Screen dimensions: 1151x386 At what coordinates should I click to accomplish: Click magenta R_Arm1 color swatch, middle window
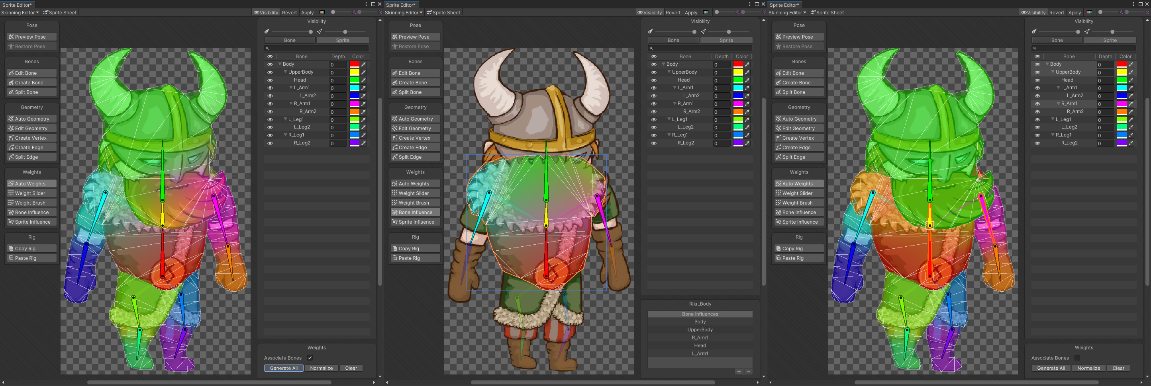[x=738, y=103]
